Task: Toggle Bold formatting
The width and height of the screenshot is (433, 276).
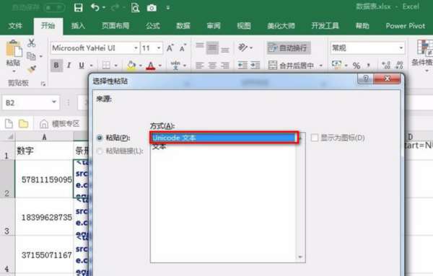Action: tap(56, 66)
